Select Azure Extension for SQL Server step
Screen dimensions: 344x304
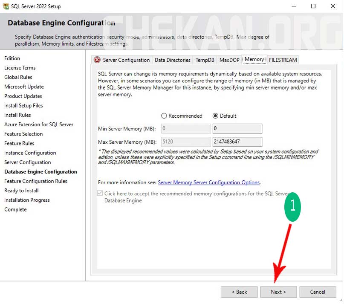point(39,124)
